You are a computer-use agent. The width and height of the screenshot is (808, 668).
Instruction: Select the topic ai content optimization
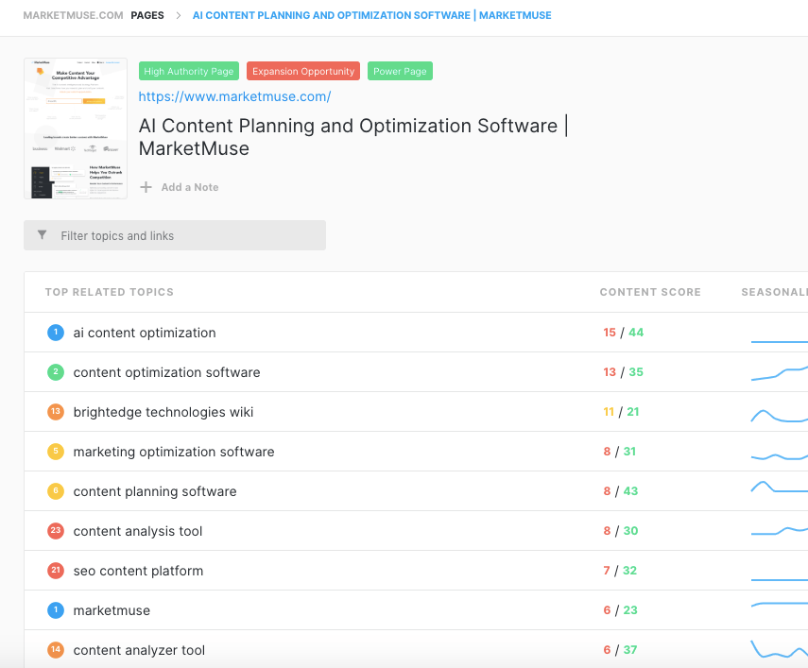(x=145, y=333)
